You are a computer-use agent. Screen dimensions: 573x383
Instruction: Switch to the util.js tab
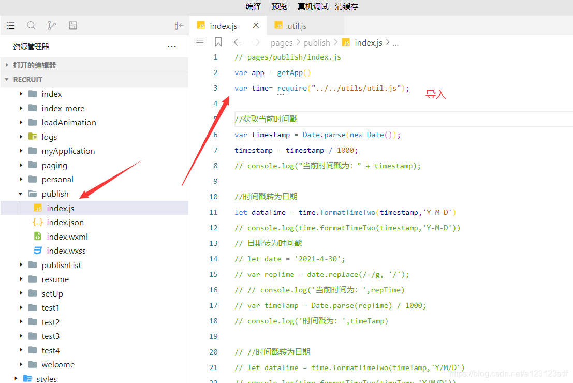click(305, 25)
